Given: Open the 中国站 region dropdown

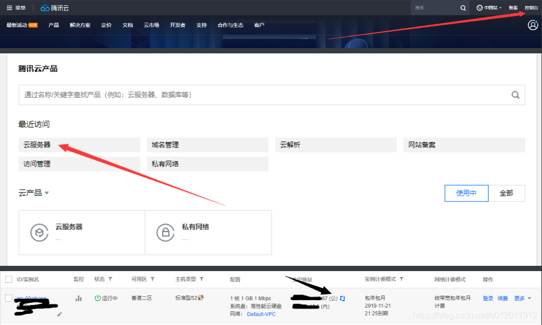Looking at the screenshot, I should click(489, 8).
